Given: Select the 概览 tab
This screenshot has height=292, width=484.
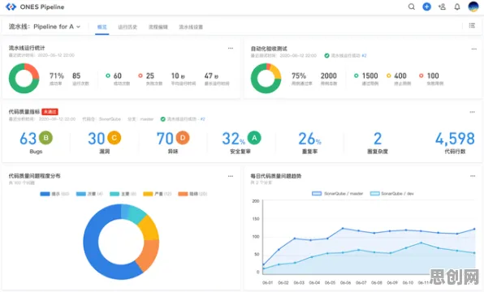Looking at the screenshot, I should click(102, 27).
